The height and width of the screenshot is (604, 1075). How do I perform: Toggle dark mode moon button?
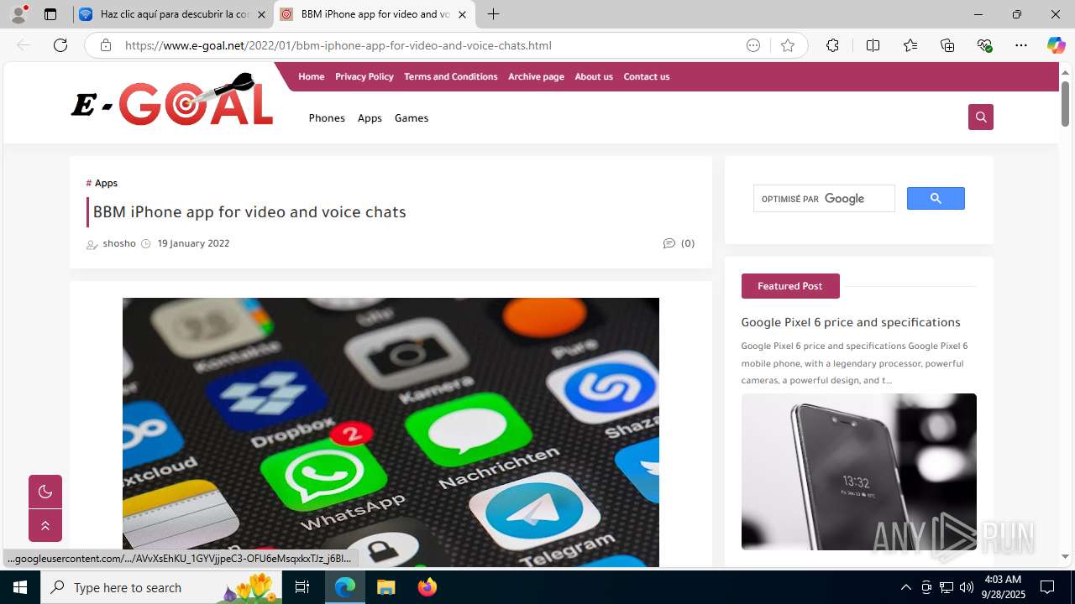pyautogui.click(x=45, y=492)
